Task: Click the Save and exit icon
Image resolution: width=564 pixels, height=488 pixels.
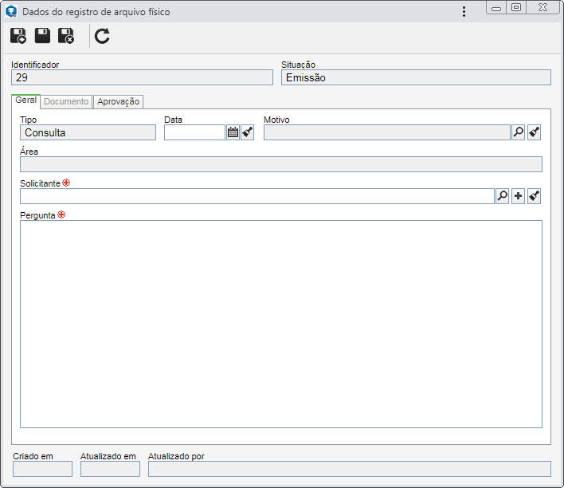Action: (x=66, y=36)
